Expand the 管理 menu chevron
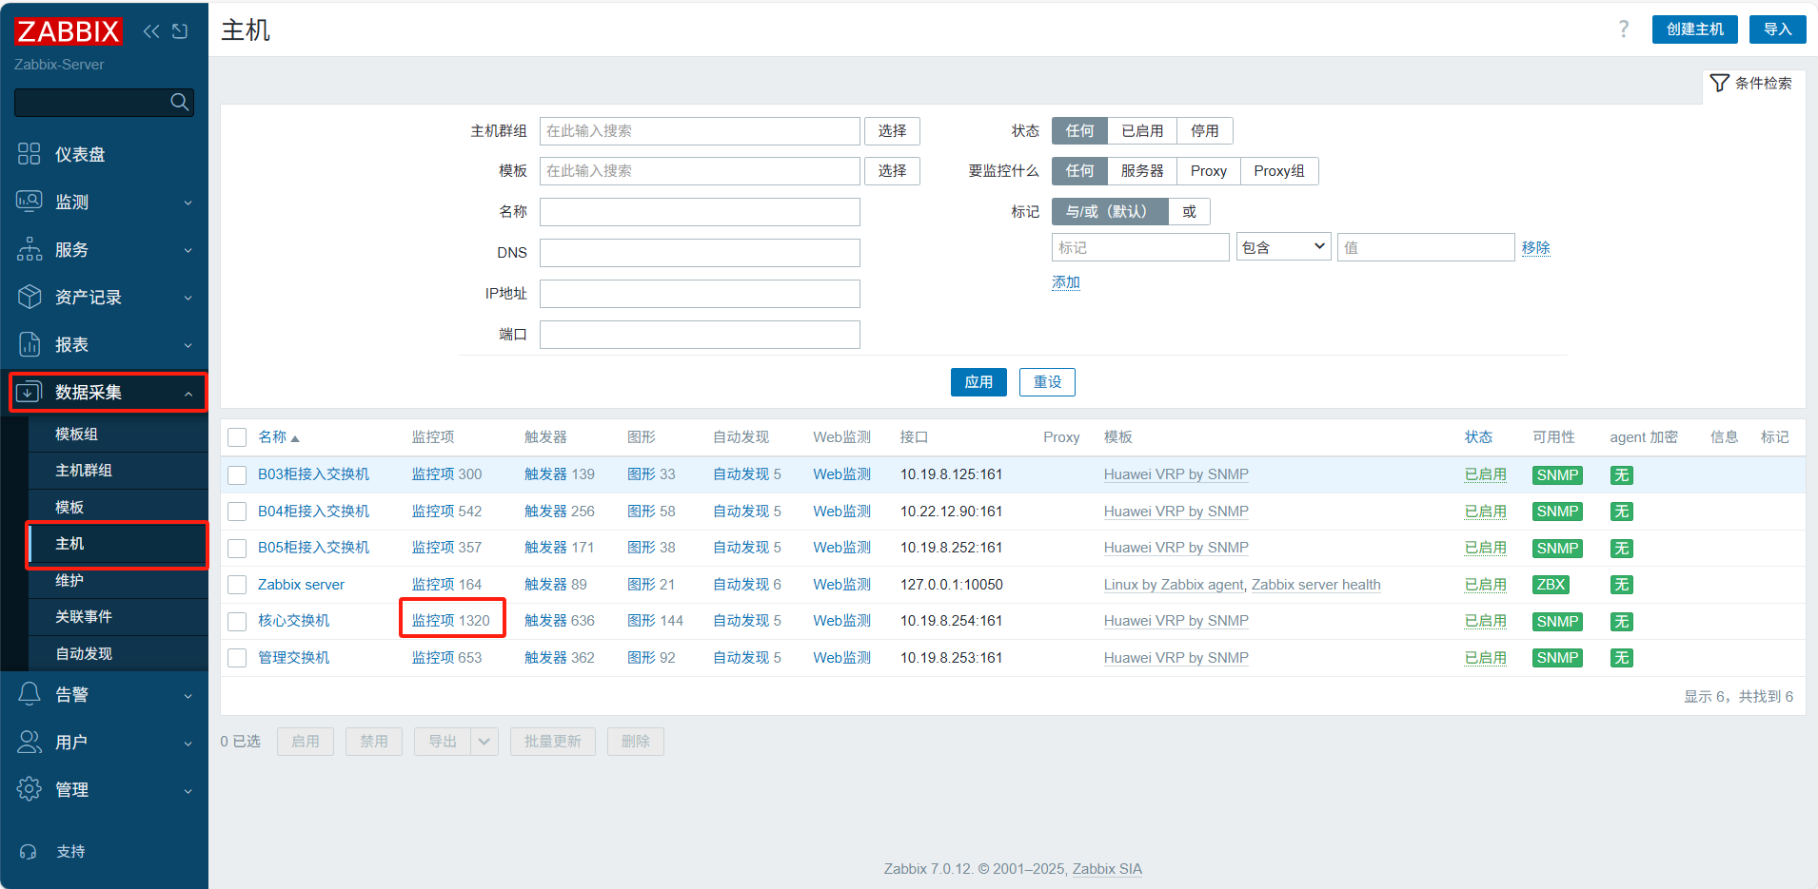 188,790
